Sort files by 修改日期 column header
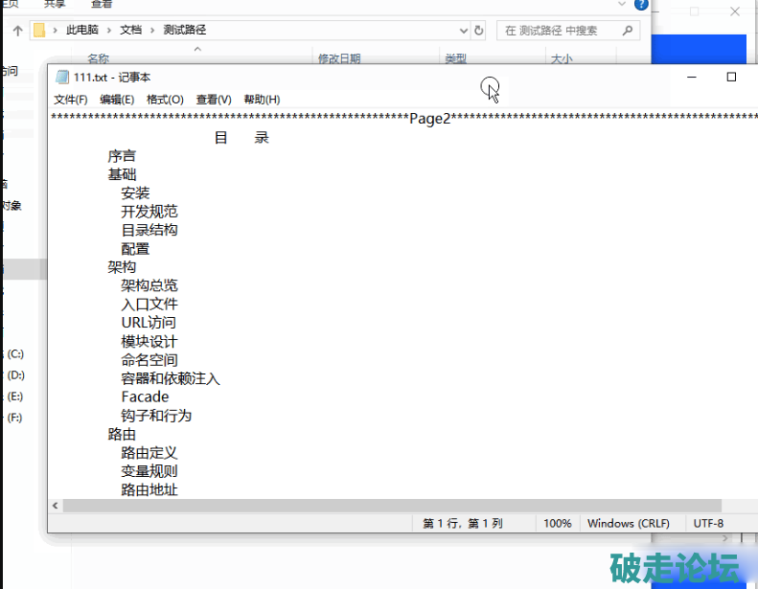Screen dimensions: 758x589 click(x=339, y=59)
